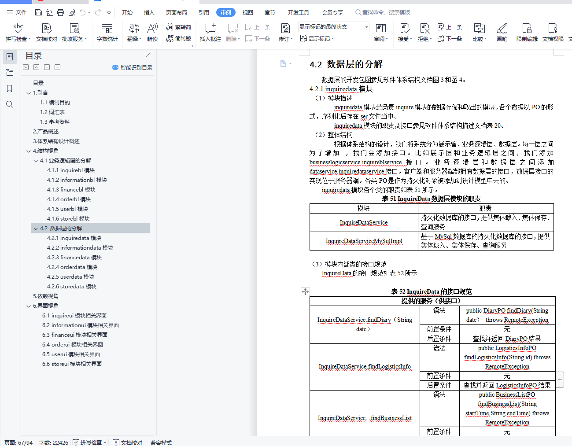Switch to the 开始 tab
Screen dimensions: 572x446
pyautogui.click(x=127, y=12)
